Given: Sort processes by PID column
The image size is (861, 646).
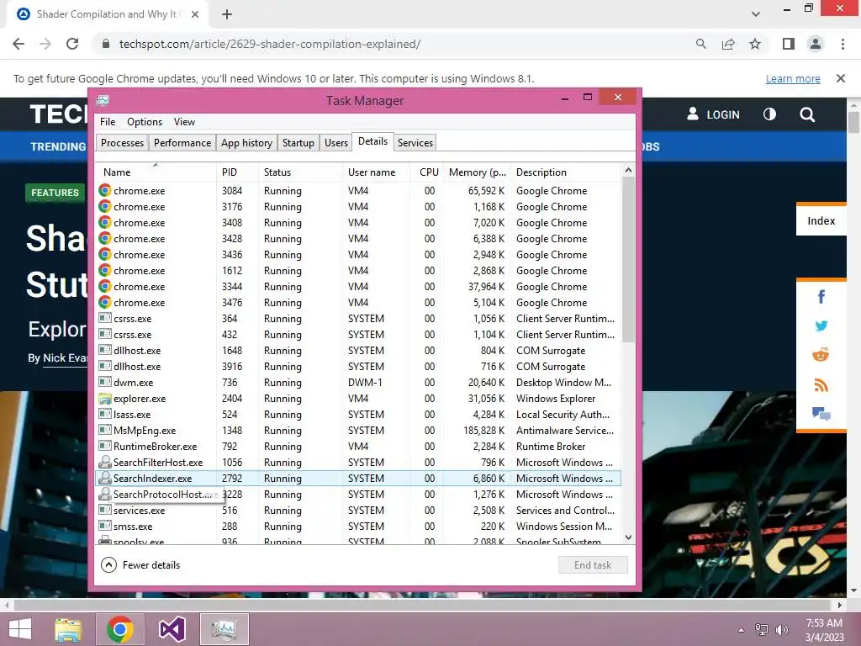Looking at the screenshot, I should (237, 172).
